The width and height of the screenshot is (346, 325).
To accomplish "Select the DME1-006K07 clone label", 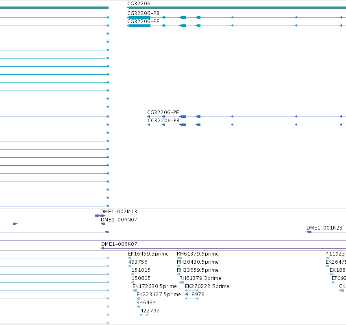I will 119,244.
